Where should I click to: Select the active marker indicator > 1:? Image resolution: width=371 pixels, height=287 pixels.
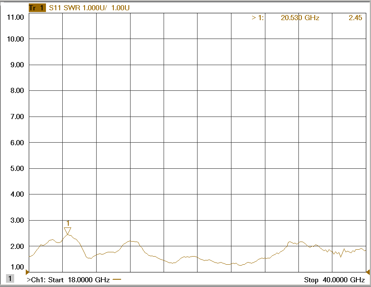(258, 18)
